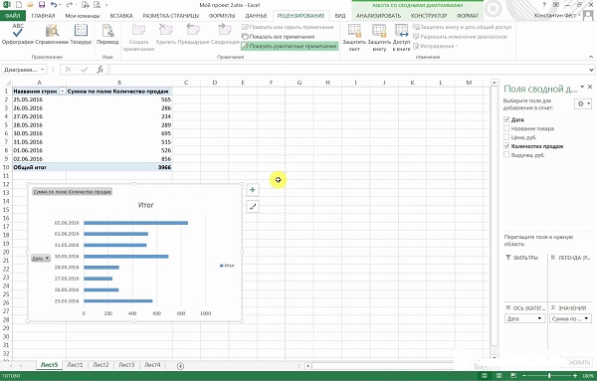The width and height of the screenshot is (597, 381).
Task: Switch to the ВСТАВКА tab
Action: click(121, 16)
